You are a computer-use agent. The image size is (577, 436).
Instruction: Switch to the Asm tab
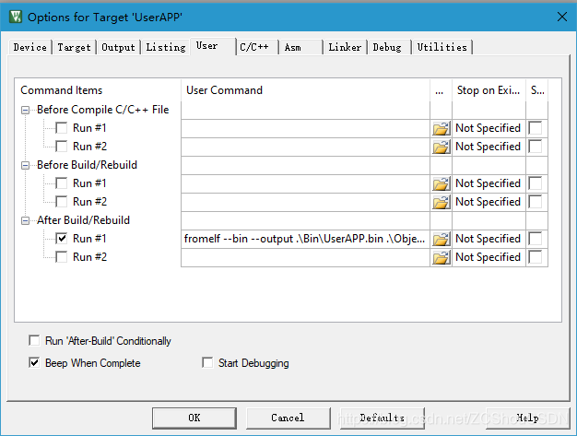[301, 47]
